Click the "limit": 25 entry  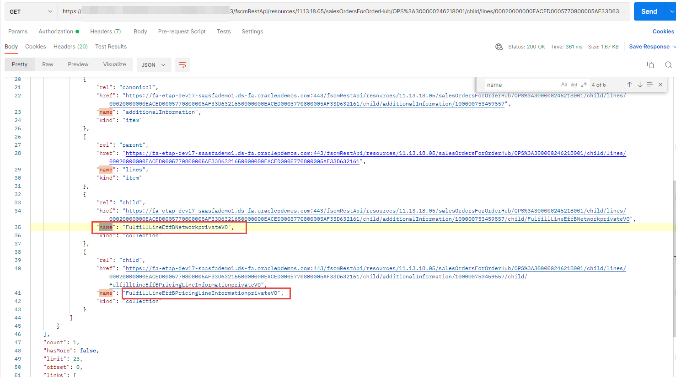62,359
